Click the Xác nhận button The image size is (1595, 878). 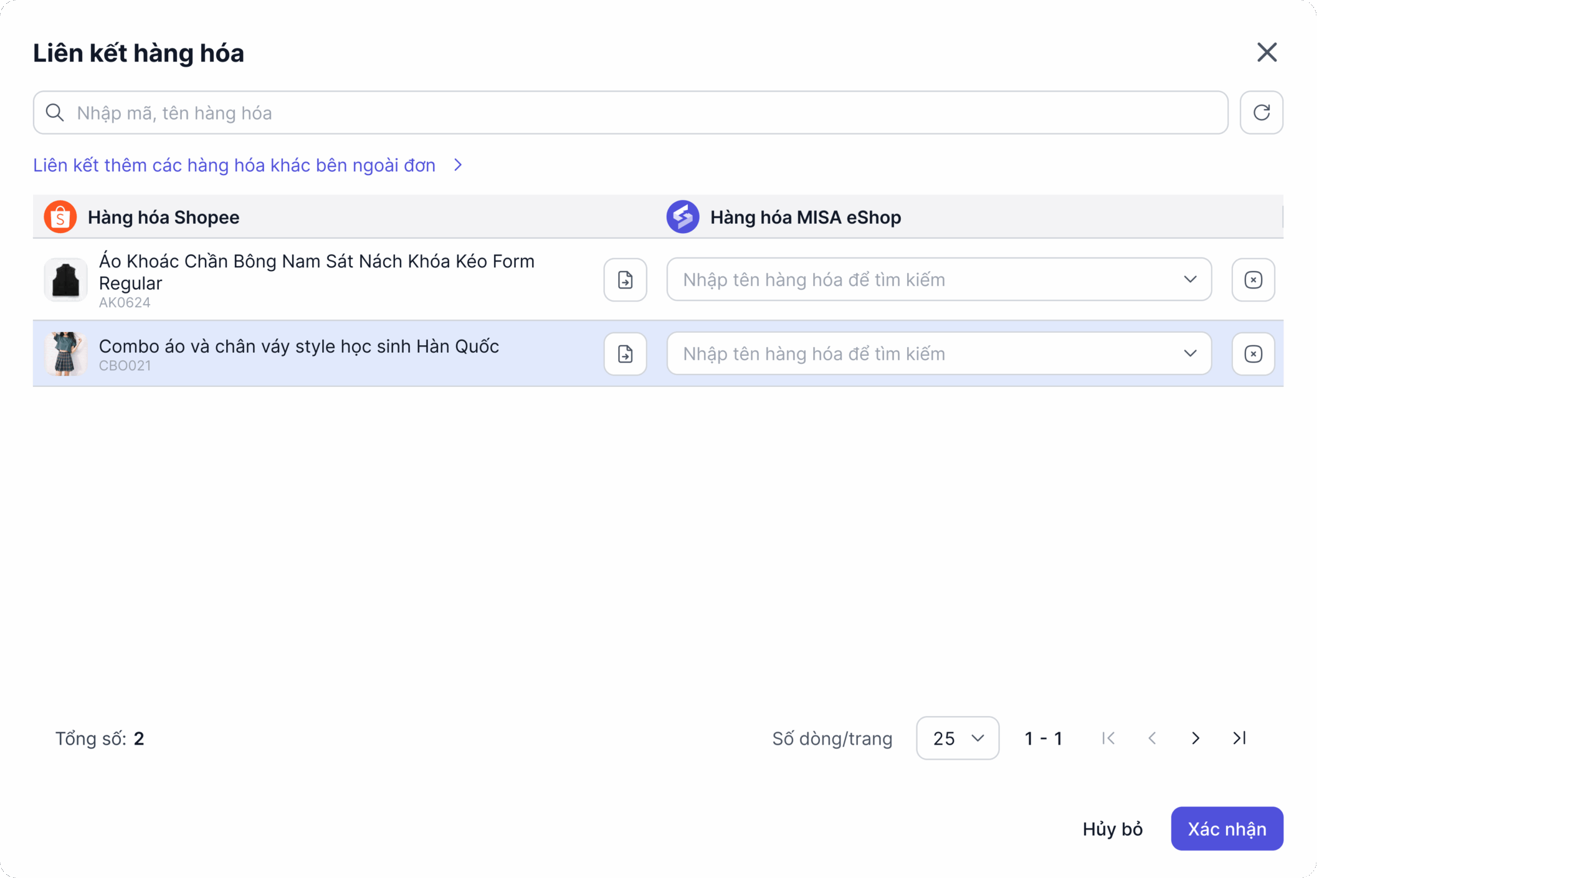1227,829
